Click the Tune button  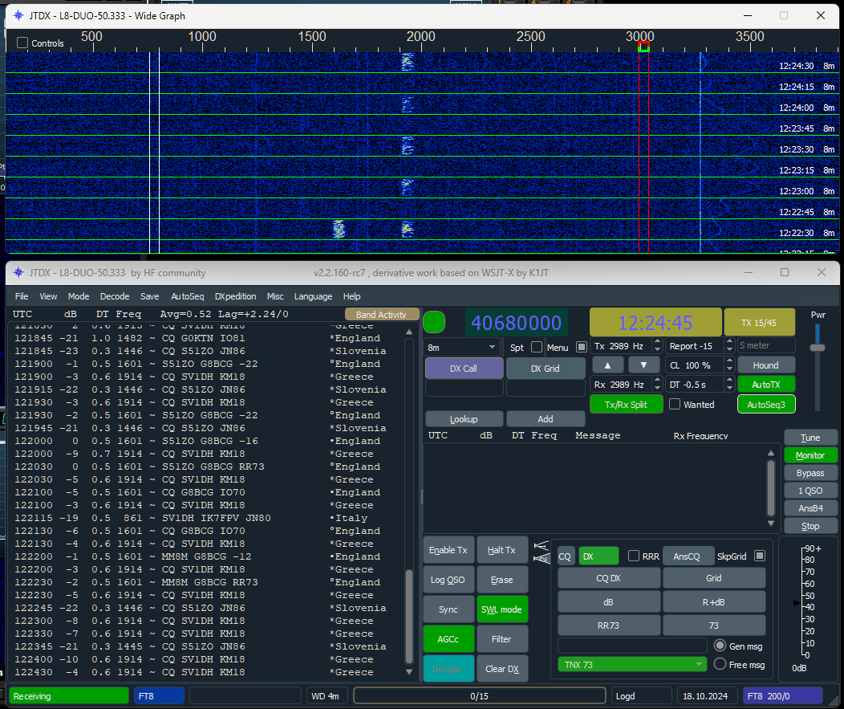coord(810,438)
